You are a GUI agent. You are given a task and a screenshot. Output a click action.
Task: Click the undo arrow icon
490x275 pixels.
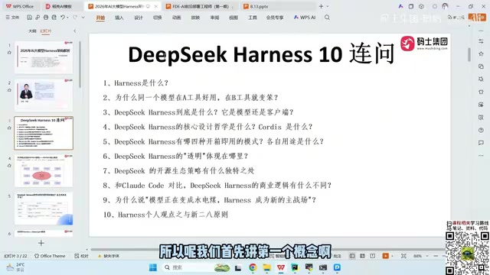(63, 18)
